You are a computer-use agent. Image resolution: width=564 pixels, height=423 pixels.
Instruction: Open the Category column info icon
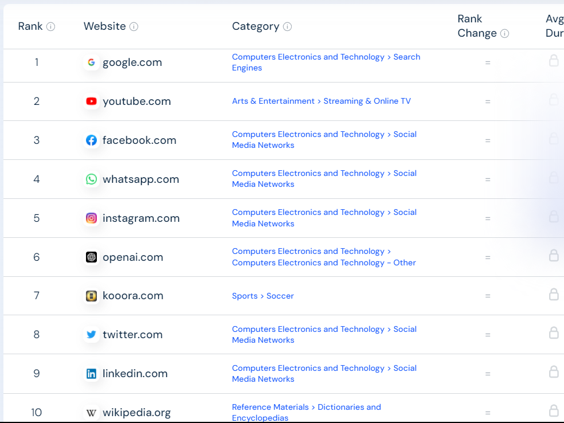pos(287,26)
